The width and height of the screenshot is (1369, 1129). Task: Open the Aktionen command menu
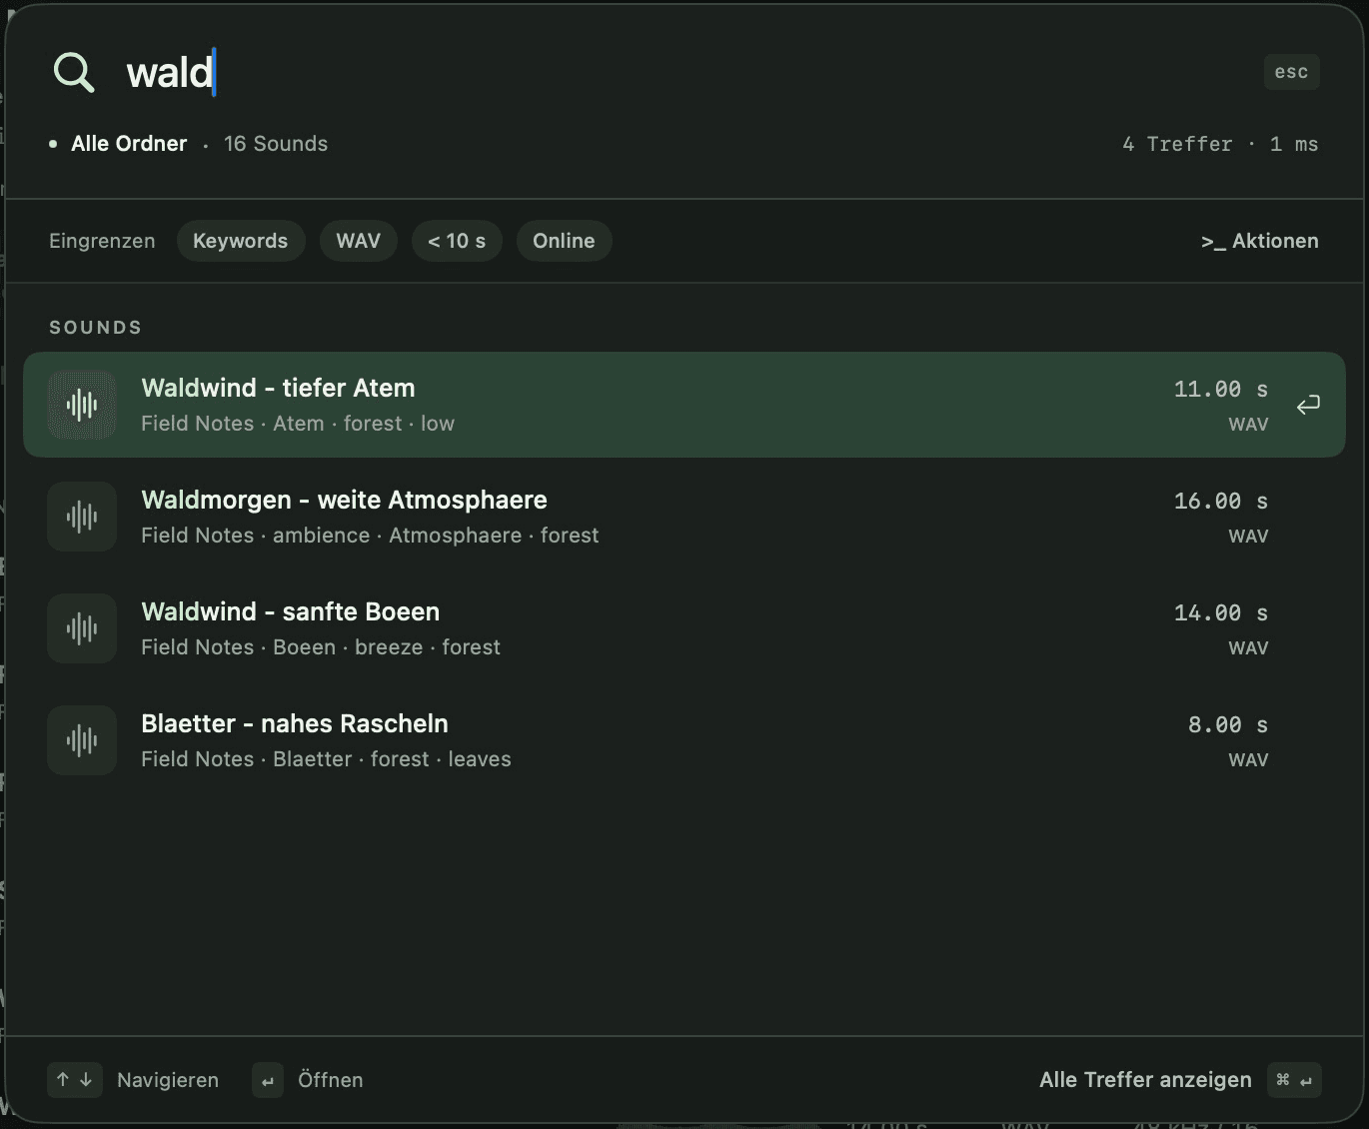pos(1259,241)
